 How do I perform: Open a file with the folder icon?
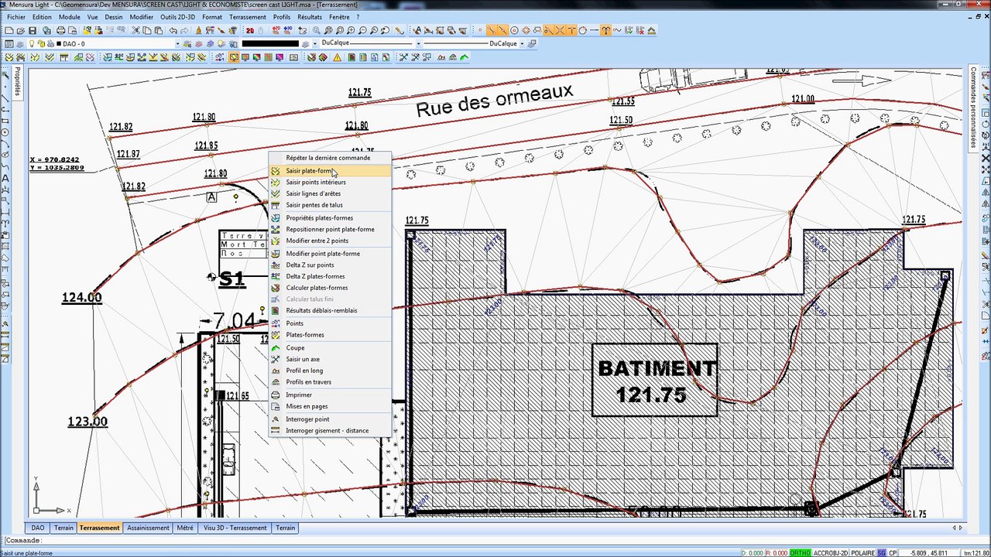20,30
